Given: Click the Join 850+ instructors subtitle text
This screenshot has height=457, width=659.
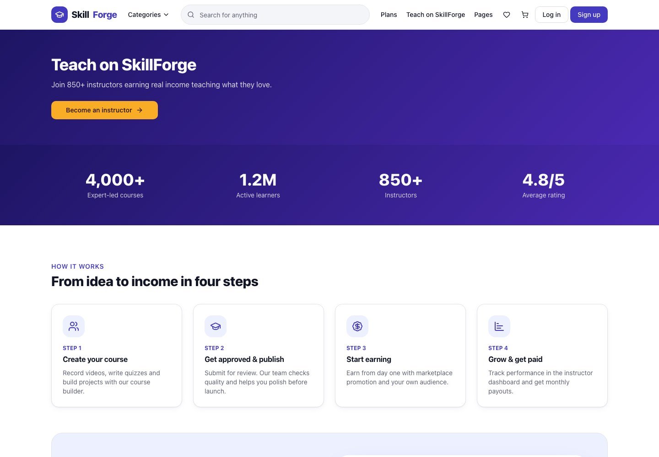Looking at the screenshot, I should pyautogui.click(x=162, y=85).
